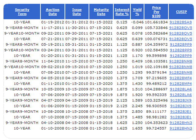Click the Interest Rate % header
196x140 pixels.
[x=122, y=12]
